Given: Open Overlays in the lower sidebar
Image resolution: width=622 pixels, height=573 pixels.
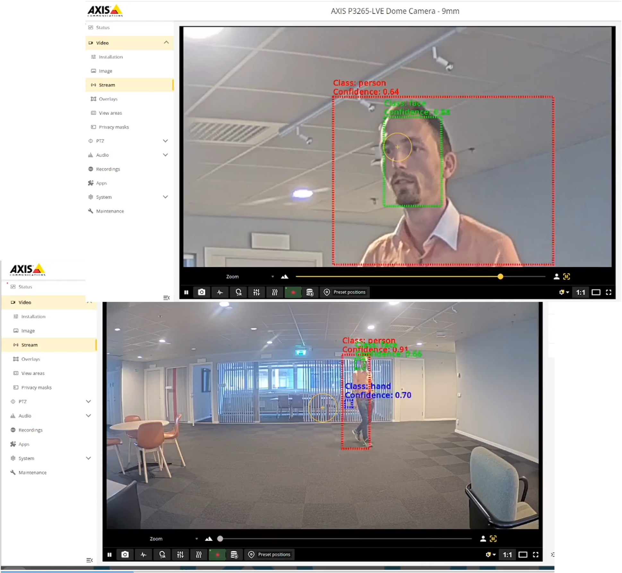Looking at the screenshot, I should [49, 359].
